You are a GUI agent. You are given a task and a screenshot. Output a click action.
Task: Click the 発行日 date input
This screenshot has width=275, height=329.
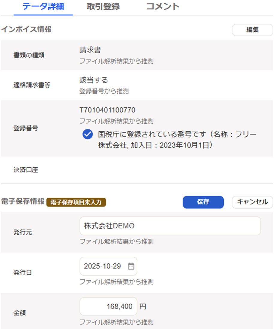tap(103, 266)
